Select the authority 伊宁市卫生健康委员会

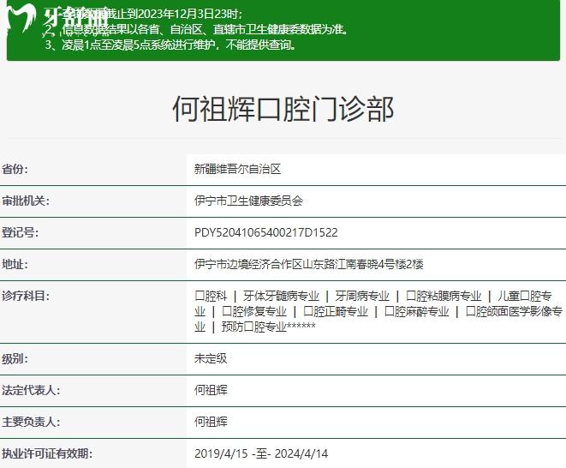point(248,201)
